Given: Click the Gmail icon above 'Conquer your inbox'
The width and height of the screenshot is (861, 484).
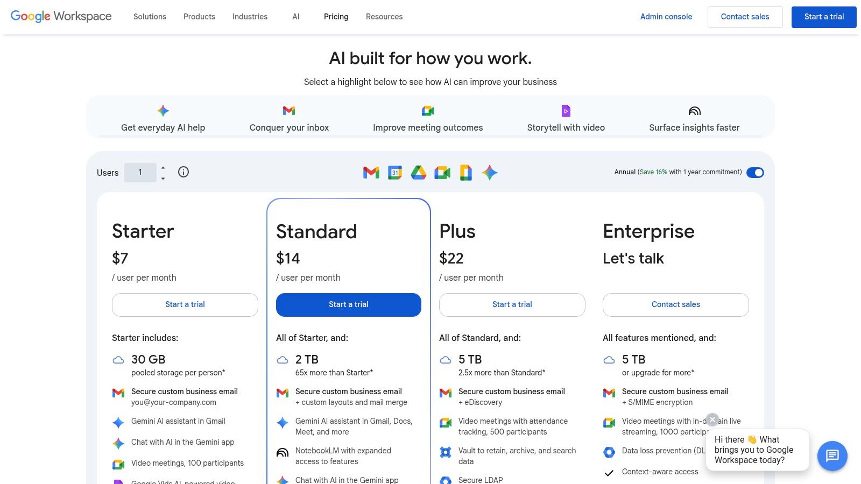Looking at the screenshot, I should coord(289,111).
